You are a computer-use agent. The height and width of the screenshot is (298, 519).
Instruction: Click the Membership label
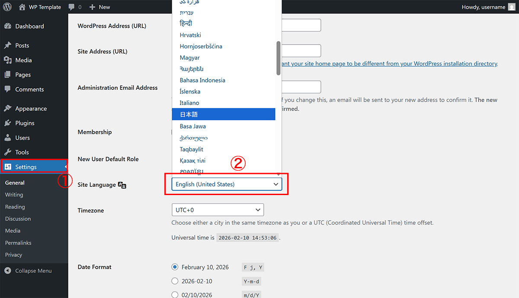tap(95, 132)
